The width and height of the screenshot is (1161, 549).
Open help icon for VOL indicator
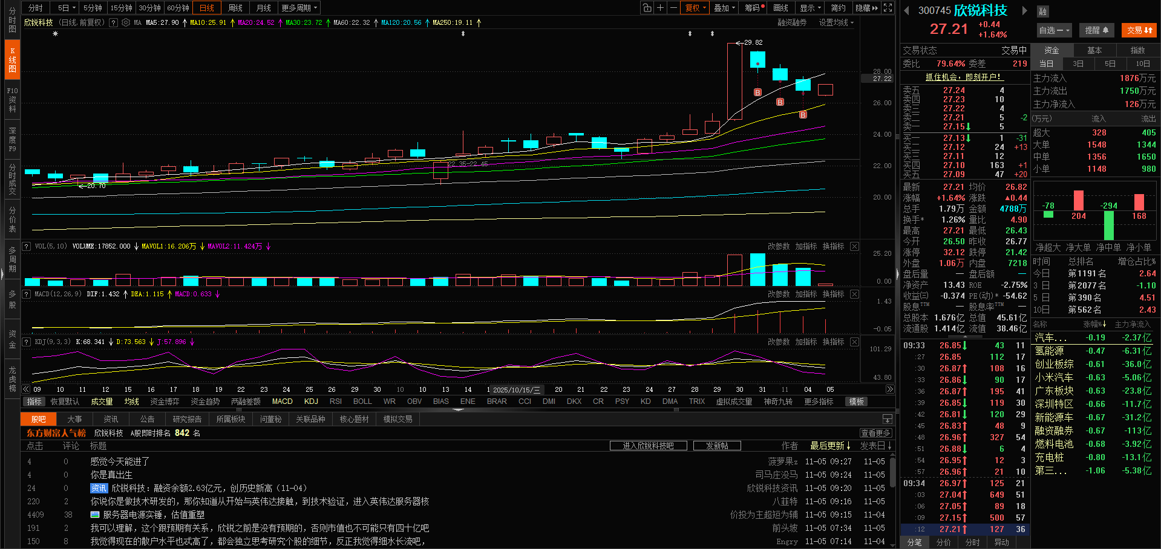coord(27,247)
